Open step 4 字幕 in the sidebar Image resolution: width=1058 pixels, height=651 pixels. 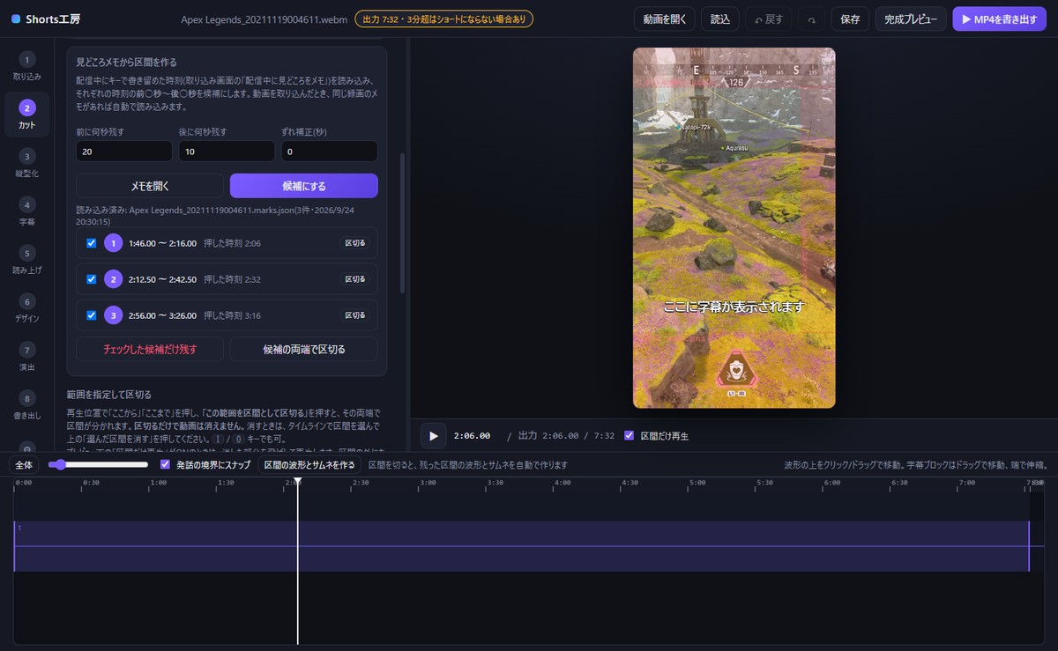[x=26, y=211]
